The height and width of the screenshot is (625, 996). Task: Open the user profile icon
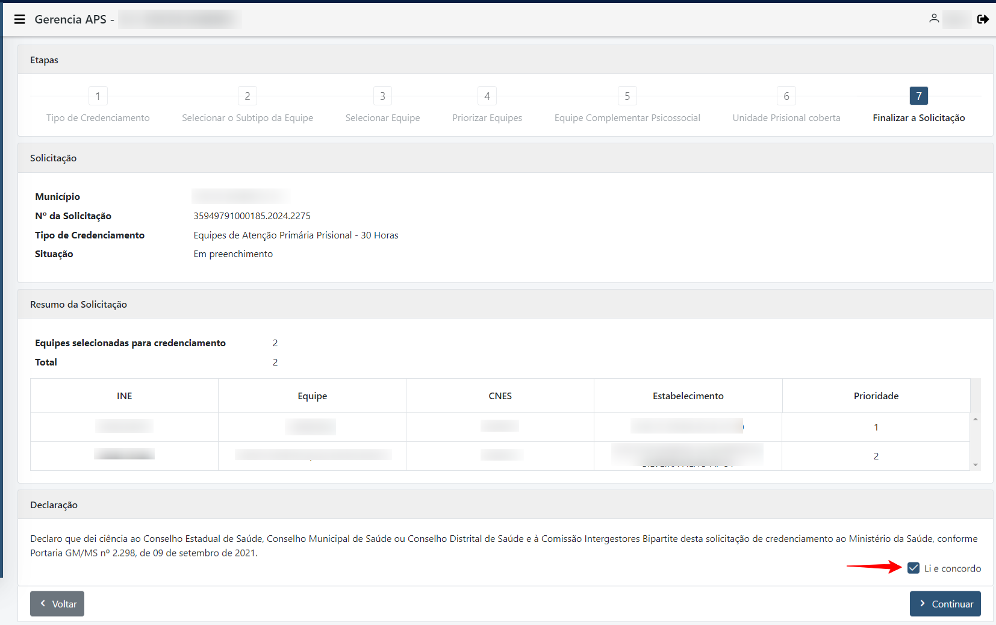[x=934, y=19]
